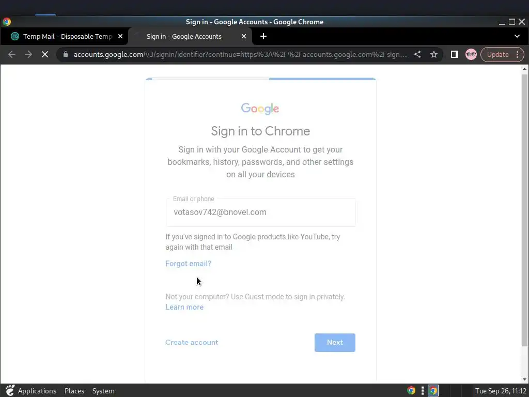Click the panel handle dots icon

(x=423, y=391)
